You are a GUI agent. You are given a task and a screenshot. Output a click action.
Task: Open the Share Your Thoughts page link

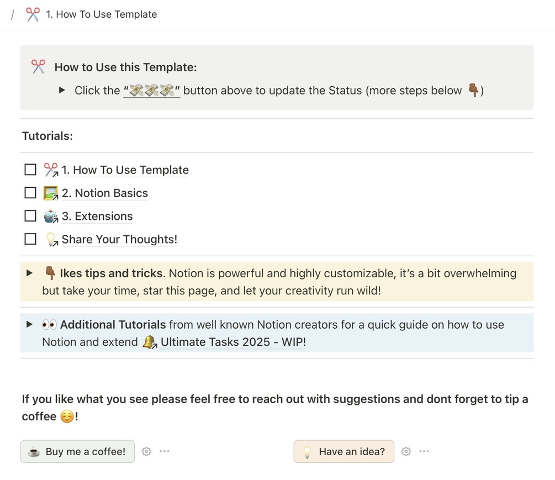click(119, 239)
